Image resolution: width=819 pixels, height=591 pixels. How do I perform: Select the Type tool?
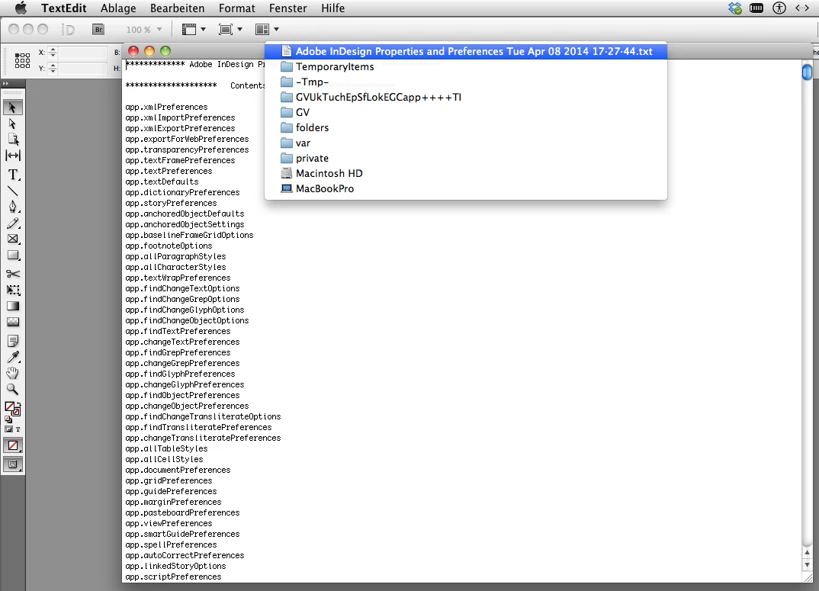(12, 175)
